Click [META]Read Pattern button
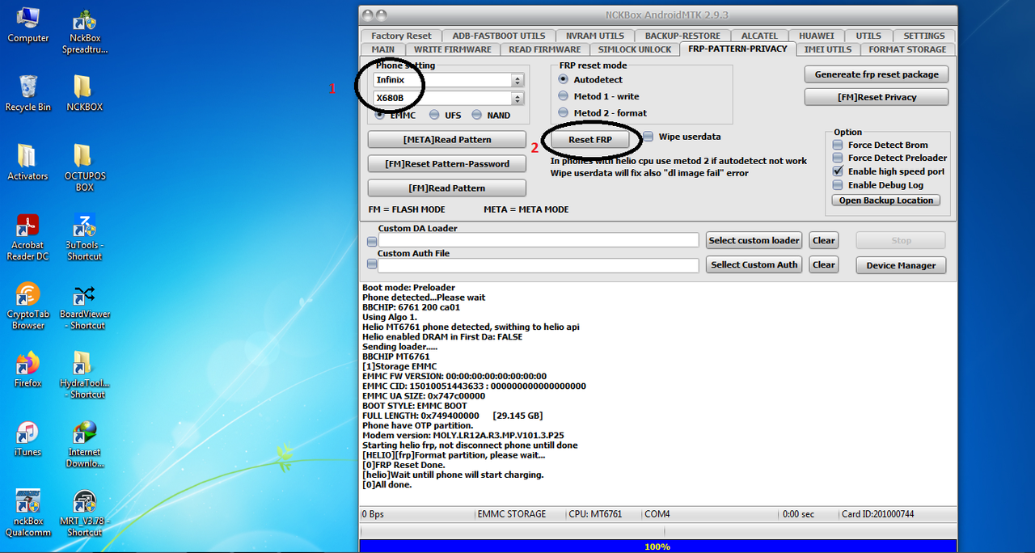Screen dimensions: 1035x553 pos(447,139)
